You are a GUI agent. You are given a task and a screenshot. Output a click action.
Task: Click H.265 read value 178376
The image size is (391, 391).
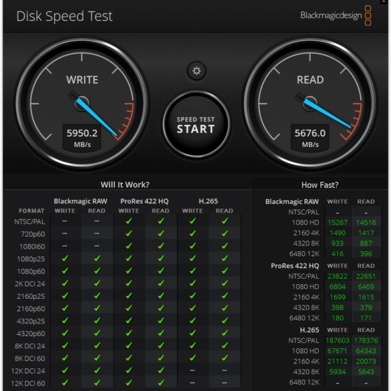pyautogui.click(x=366, y=340)
